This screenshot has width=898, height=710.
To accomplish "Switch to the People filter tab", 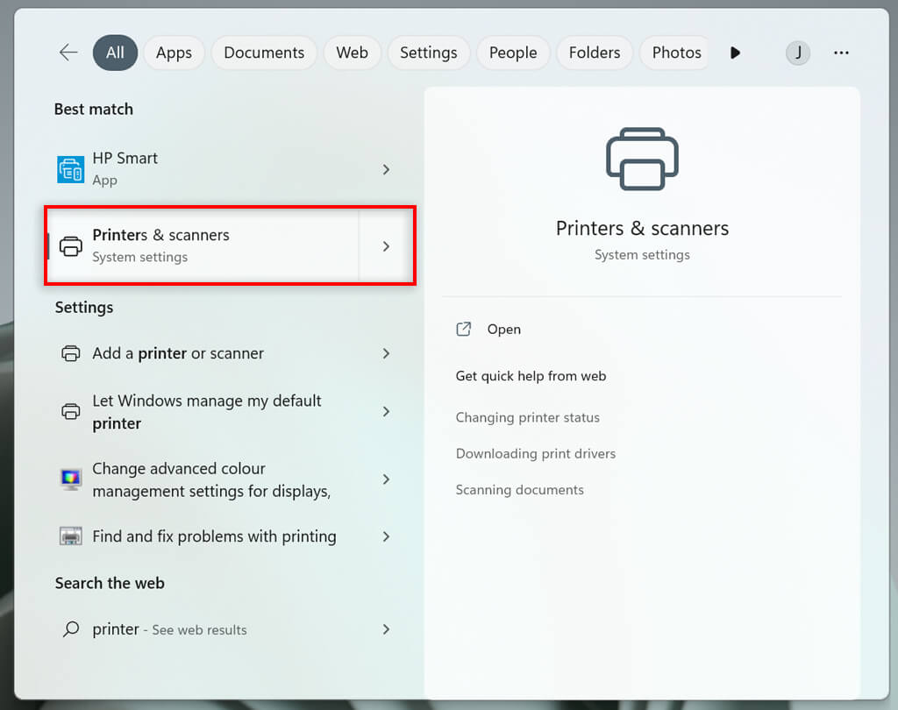I will (513, 53).
